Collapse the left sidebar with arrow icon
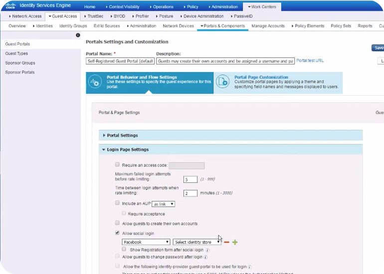 coord(78,35)
